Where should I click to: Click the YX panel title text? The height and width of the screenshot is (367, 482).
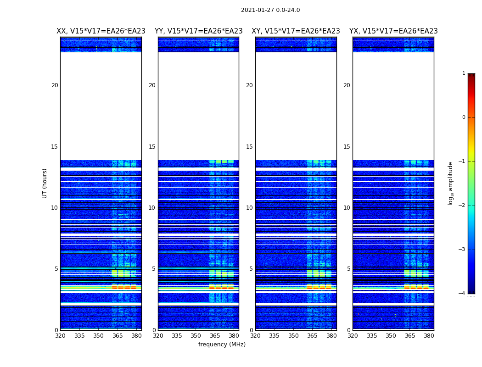click(393, 31)
